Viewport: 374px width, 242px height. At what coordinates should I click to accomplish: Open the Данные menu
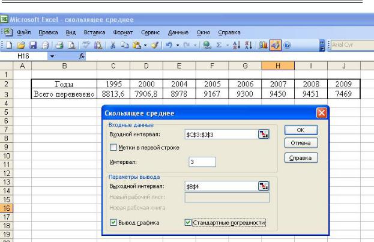(178, 32)
